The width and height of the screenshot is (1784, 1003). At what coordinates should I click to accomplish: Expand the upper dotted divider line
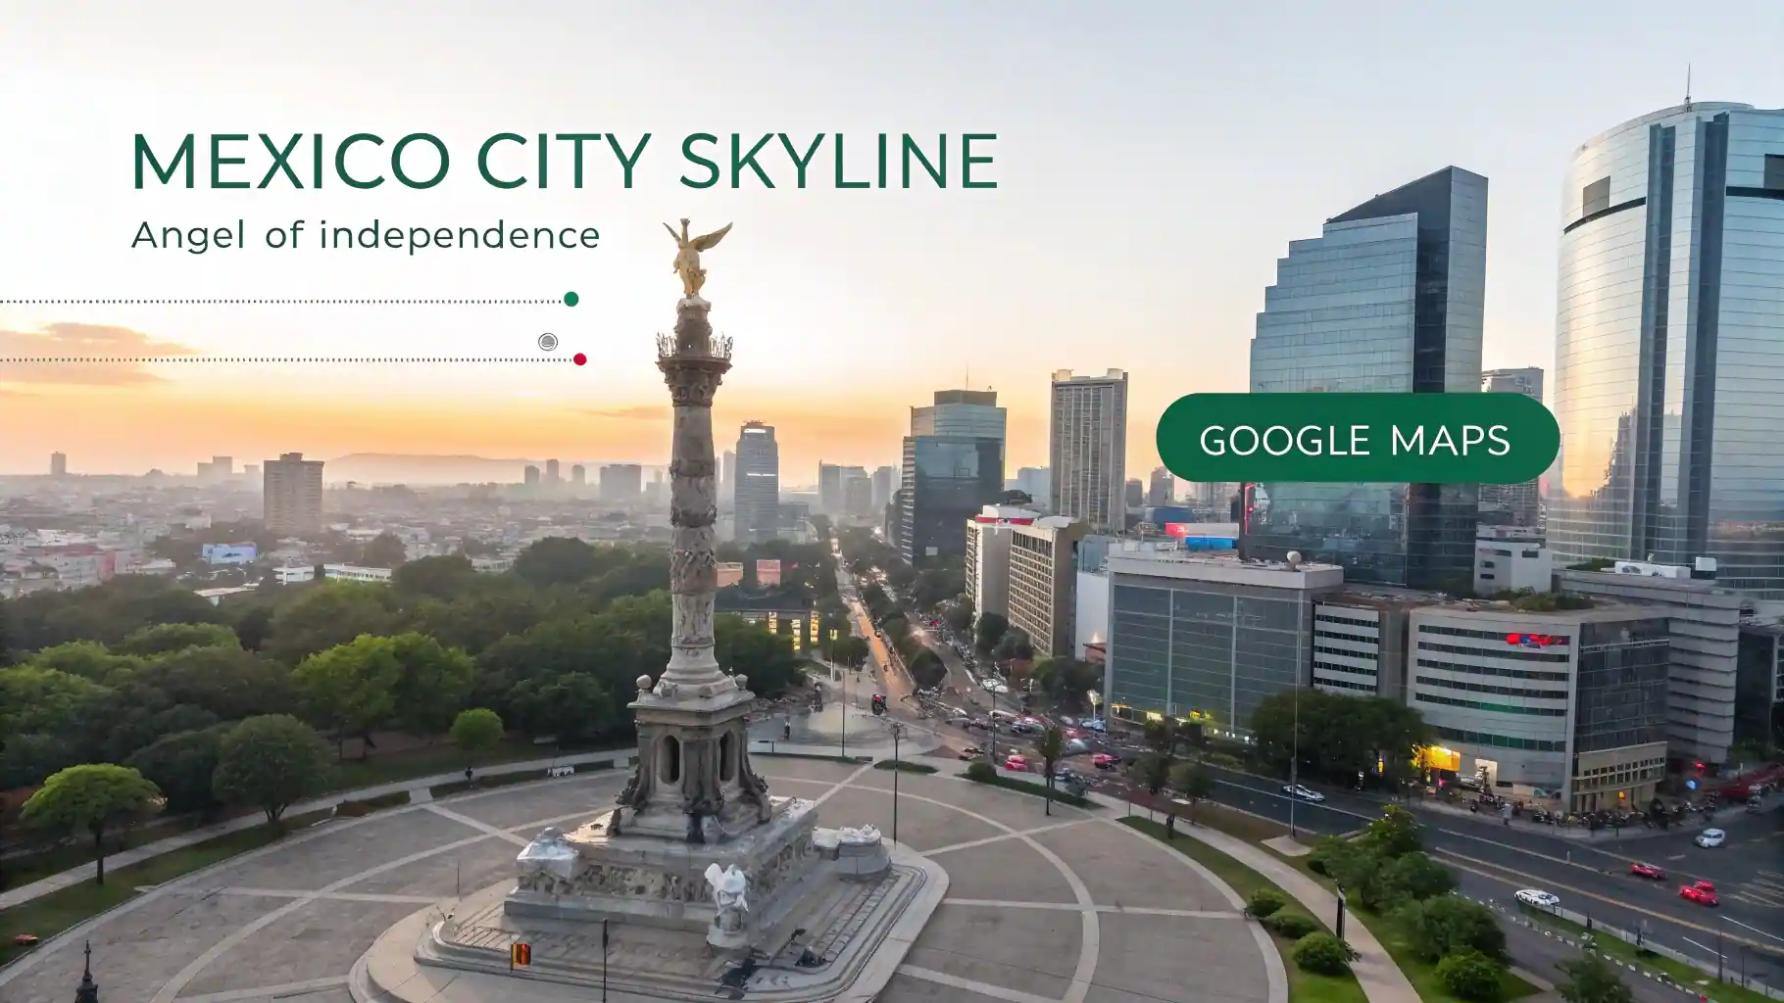click(x=284, y=300)
